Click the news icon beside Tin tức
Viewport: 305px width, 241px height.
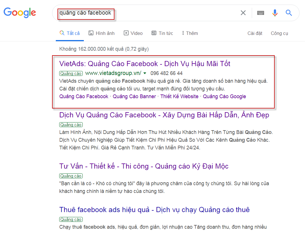click(x=154, y=33)
